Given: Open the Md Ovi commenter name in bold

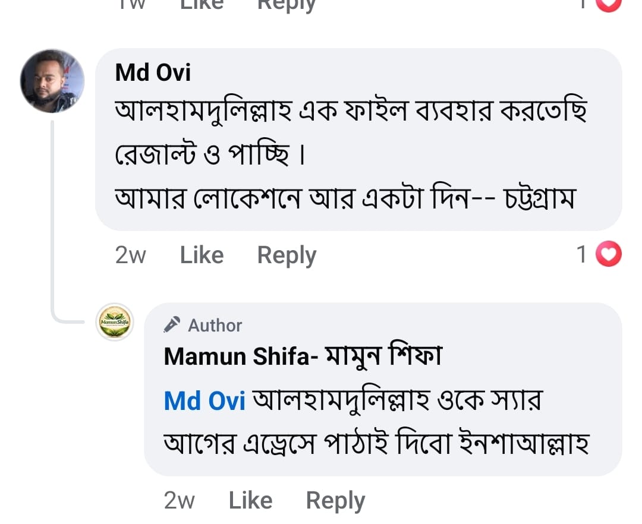Looking at the screenshot, I should [153, 72].
